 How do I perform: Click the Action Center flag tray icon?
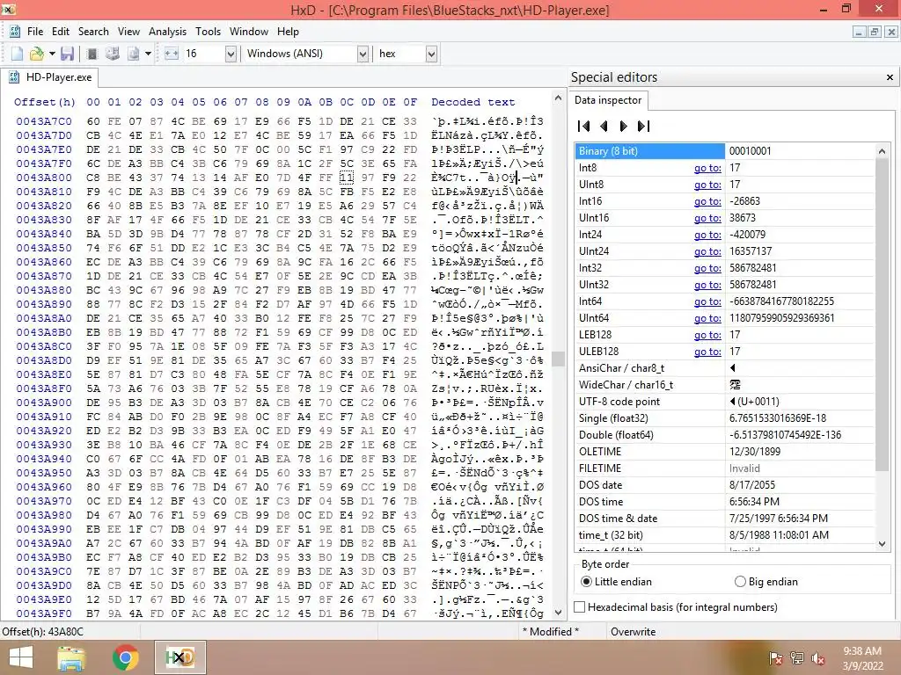coord(775,658)
